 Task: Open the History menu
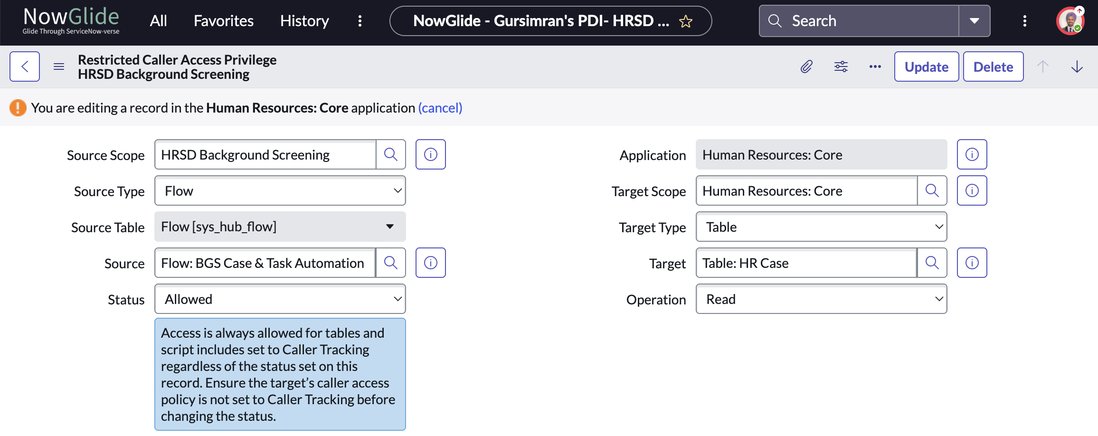[x=304, y=21]
